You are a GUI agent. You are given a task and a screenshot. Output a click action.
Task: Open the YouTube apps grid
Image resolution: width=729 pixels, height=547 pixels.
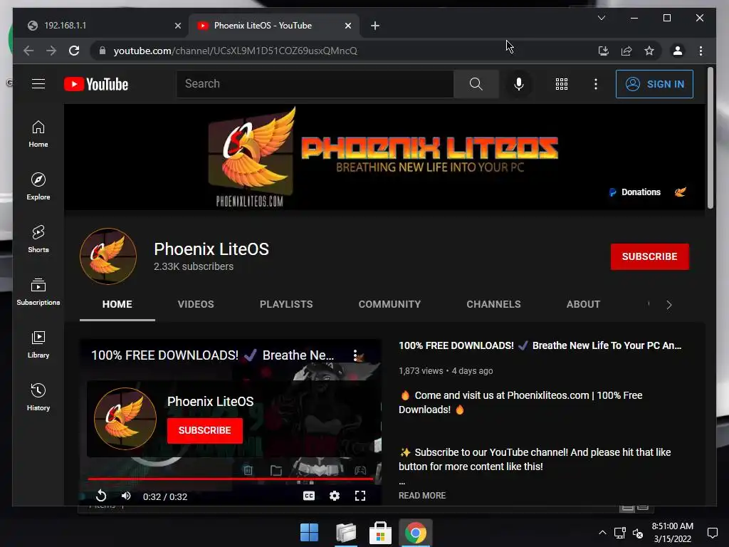click(562, 84)
